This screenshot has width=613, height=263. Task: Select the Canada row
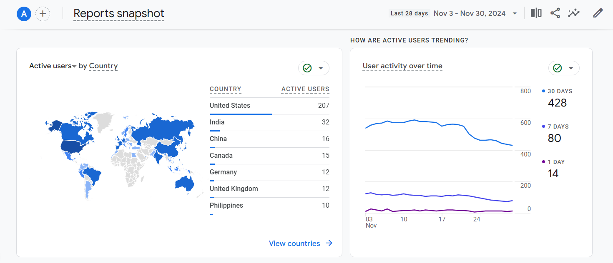(x=269, y=156)
